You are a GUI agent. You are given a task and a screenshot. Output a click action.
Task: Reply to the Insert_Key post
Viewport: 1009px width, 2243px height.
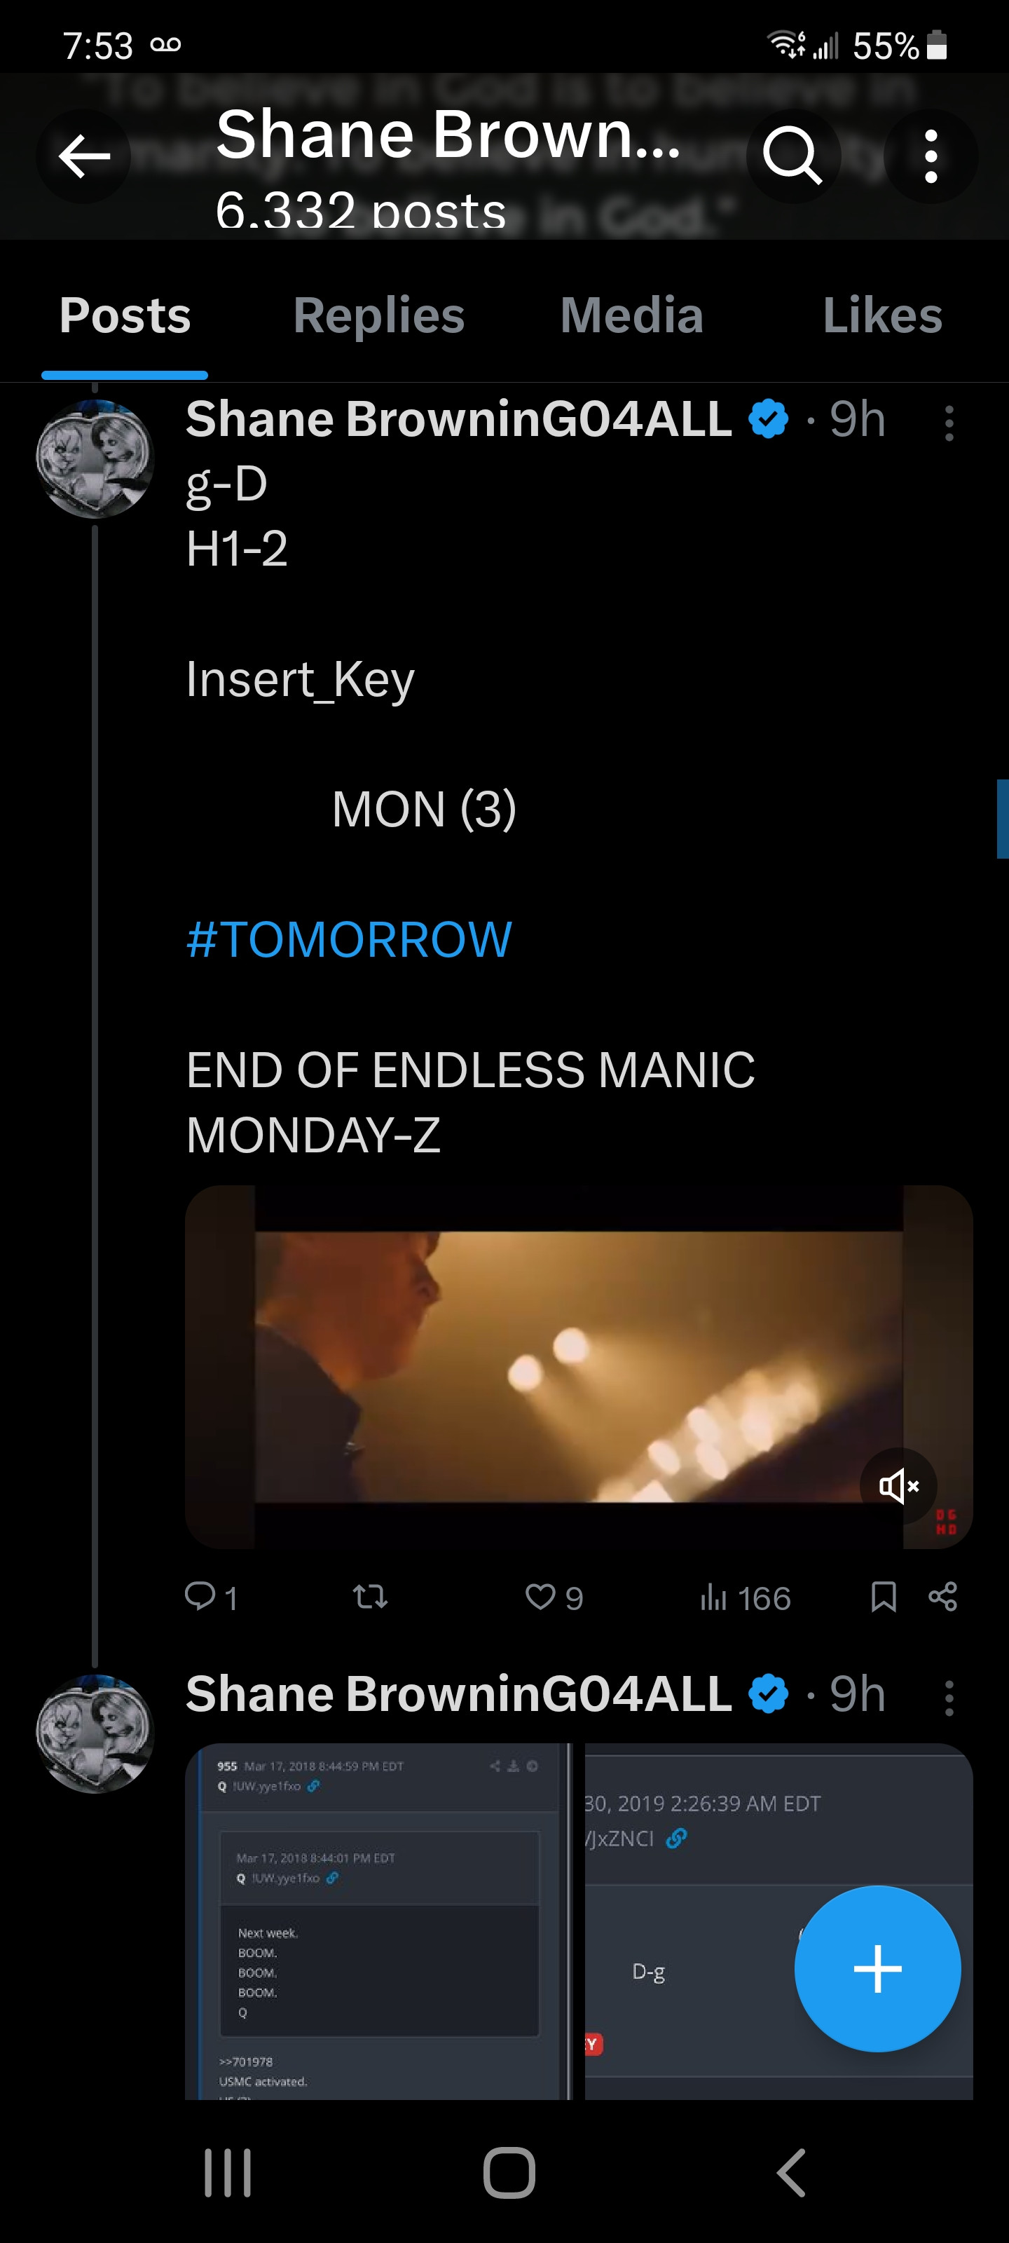coord(201,1596)
